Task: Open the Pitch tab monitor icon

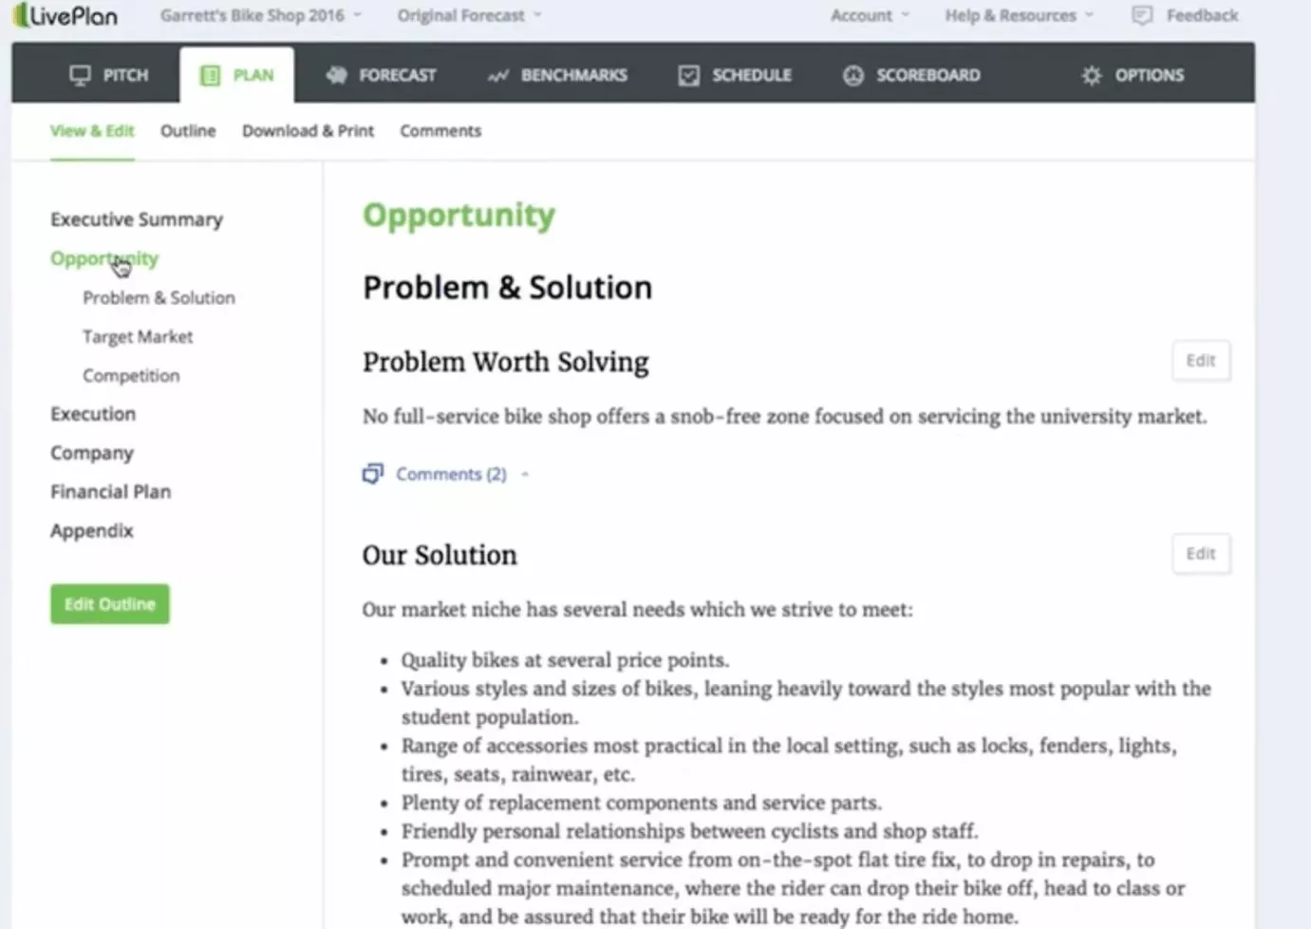Action: [80, 74]
